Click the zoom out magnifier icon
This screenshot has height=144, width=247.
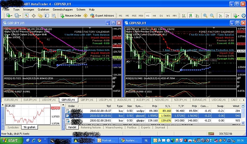212,15
